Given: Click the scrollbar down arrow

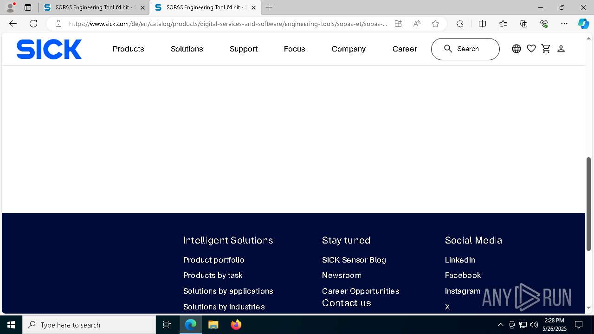Looking at the screenshot, I should coord(589,308).
